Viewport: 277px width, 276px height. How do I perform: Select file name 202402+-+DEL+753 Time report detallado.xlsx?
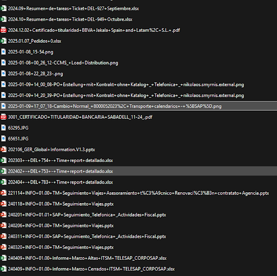(61, 171)
